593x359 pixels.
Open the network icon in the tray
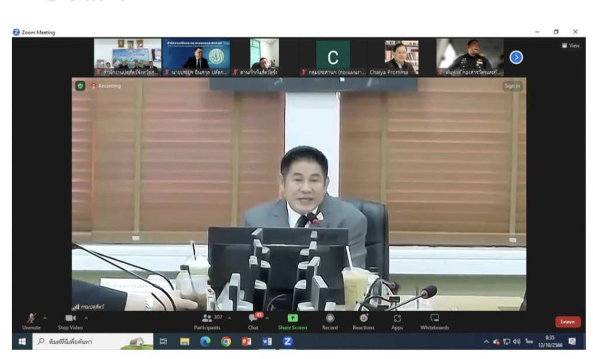507,341
